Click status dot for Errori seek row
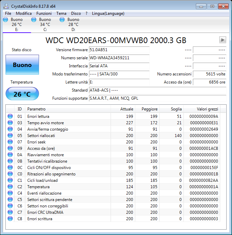The width and height of the screenshot is (232, 235). pyautogui.click(x=10, y=142)
